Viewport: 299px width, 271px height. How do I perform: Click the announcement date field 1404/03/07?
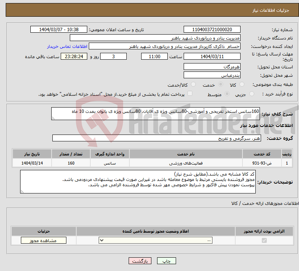(59, 29)
